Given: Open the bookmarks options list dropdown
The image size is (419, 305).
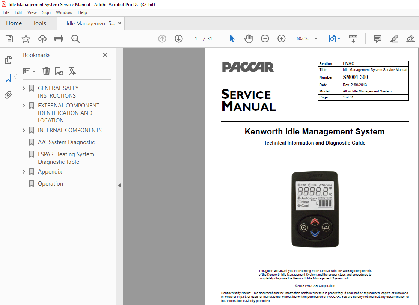Looking at the screenshot, I should [29, 71].
